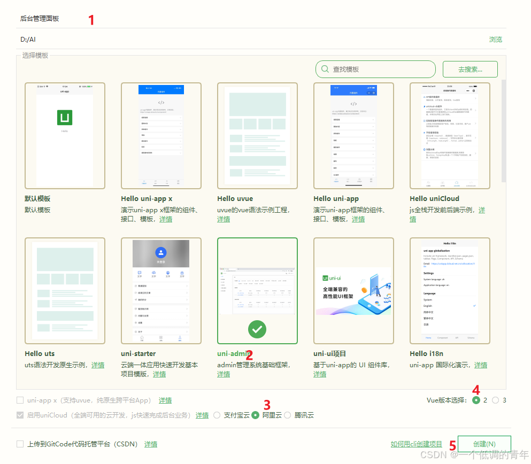
Task: Toggle the uni-app x checkbox
Action: [20, 400]
